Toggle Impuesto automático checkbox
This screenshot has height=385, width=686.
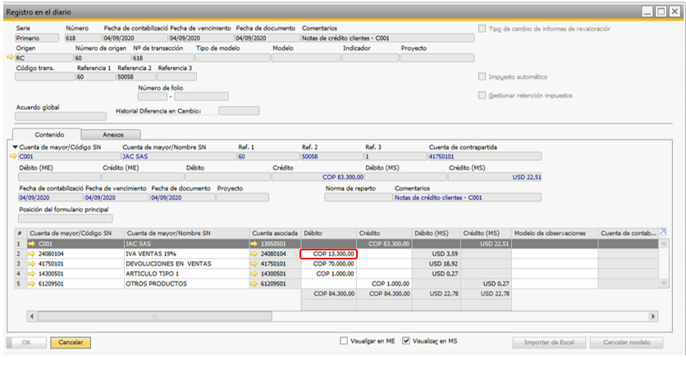tap(482, 76)
